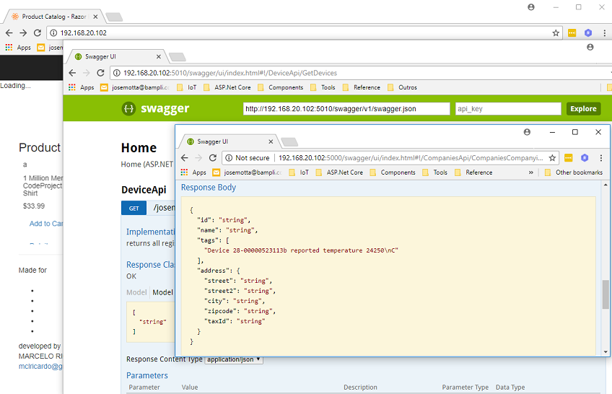Click the swagger logo in green header
Image resolution: width=612 pixels, height=394 pixels.
point(155,108)
